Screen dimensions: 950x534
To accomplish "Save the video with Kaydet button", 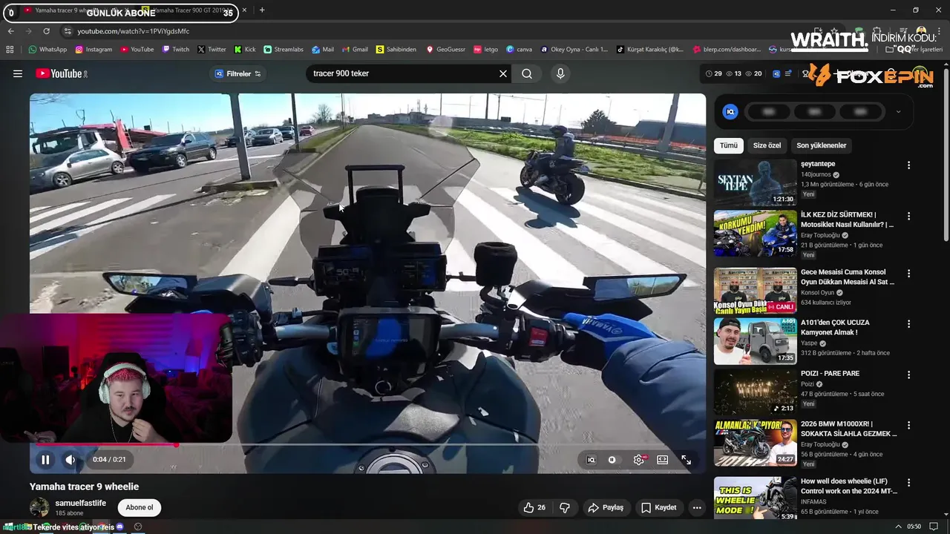I will point(659,507).
